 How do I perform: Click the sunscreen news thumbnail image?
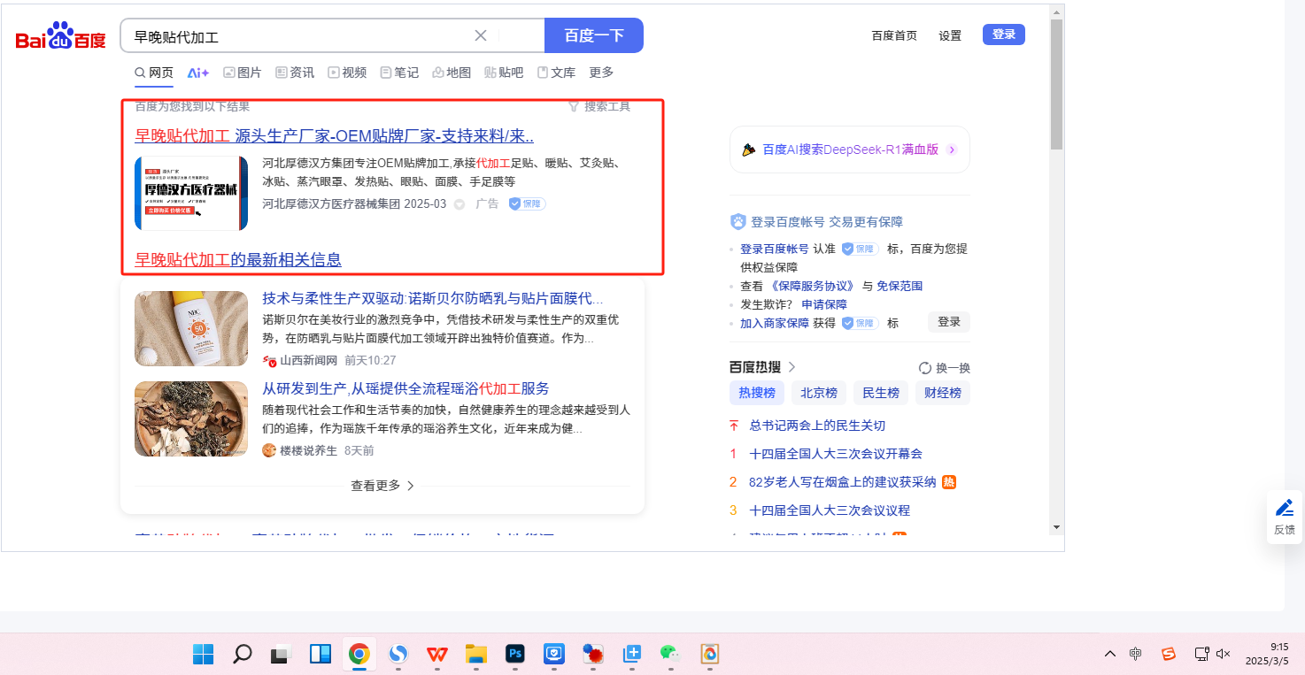(x=191, y=328)
